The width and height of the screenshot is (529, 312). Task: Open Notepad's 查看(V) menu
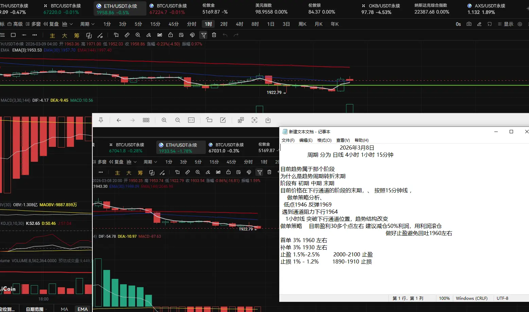click(343, 140)
